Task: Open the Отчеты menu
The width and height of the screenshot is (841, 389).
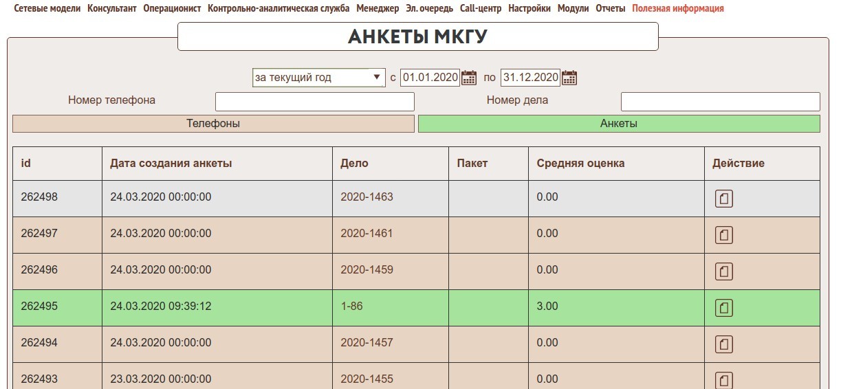Action: pyautogui.click(x=610, y=9)
